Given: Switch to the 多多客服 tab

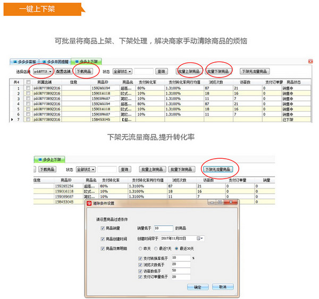Looking at the screenshot, I should [x=24, y=62].
